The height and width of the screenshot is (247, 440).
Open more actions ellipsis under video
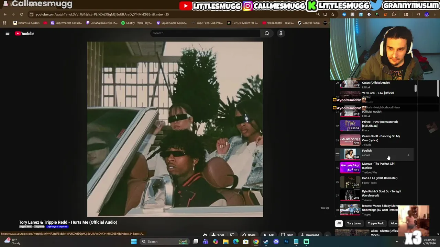coord(328,235)
